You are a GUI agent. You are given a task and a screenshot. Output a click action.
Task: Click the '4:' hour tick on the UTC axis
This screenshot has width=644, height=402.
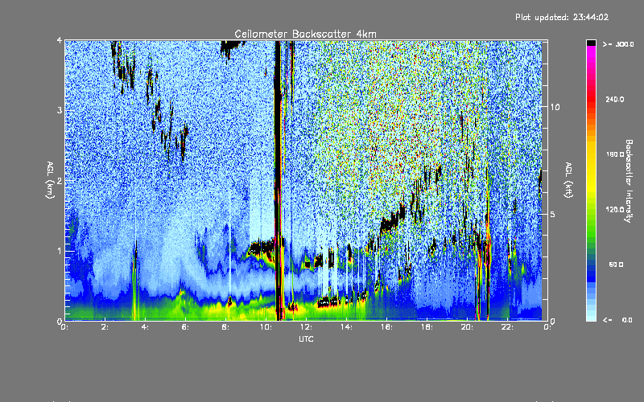pyautogui.click(x=146, y=327)
